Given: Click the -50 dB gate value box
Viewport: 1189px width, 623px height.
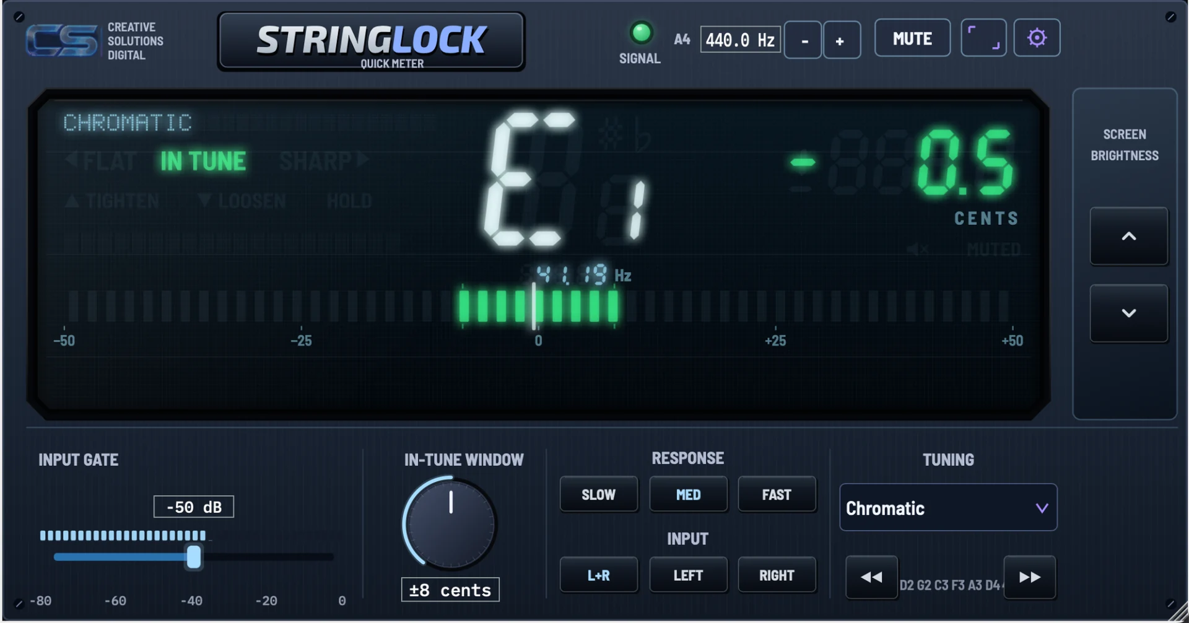Looking at the screenshot, I should click(x=194, y=507).
